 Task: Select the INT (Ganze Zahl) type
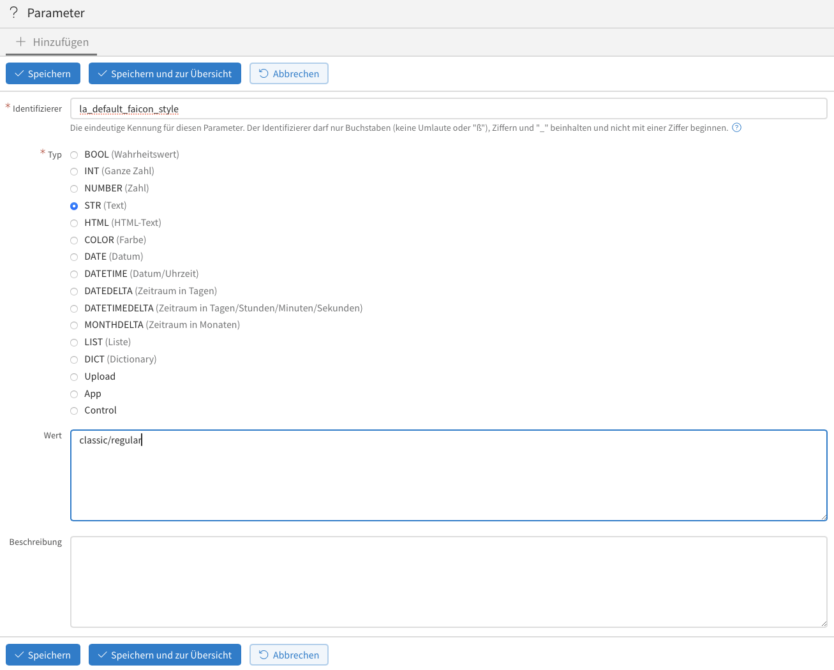[74, 172]
